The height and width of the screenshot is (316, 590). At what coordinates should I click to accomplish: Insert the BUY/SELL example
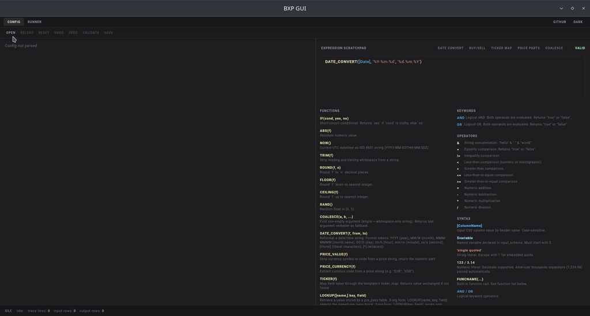coord(477,48)
